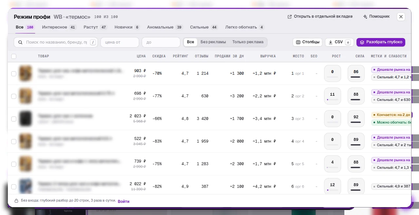Click the layers icon on Разобрать глубоко

click(x=362, y=42)
